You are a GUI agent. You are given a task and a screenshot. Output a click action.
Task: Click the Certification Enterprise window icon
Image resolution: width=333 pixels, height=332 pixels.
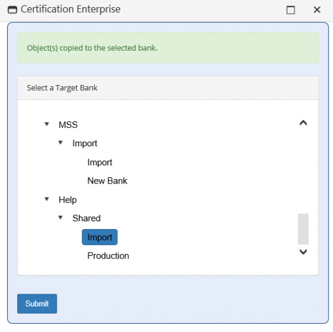(12, 10)
